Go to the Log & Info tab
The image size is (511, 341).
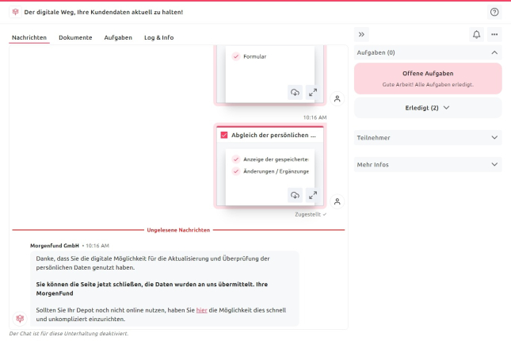coord(158,37)
